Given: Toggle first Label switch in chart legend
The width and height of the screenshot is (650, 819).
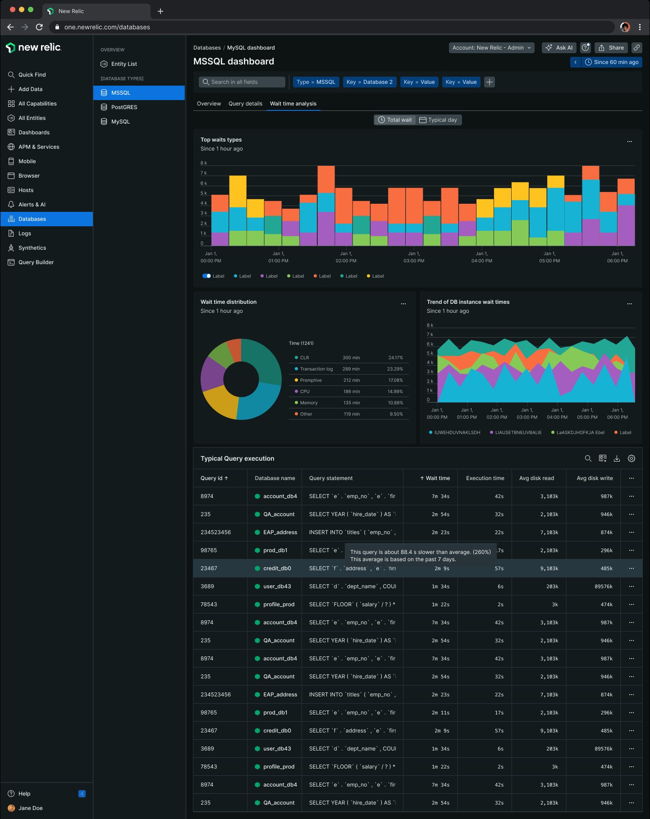Looking at the screenshot, I should pos(206,276).
